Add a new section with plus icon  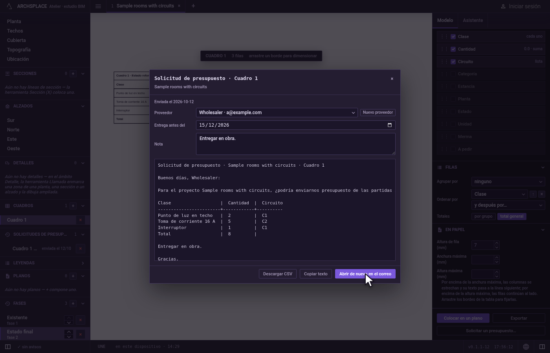pyautogui.click(x=73, y=74)
